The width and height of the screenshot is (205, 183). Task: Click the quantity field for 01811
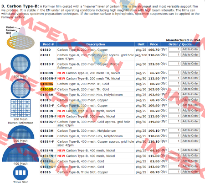174,54
